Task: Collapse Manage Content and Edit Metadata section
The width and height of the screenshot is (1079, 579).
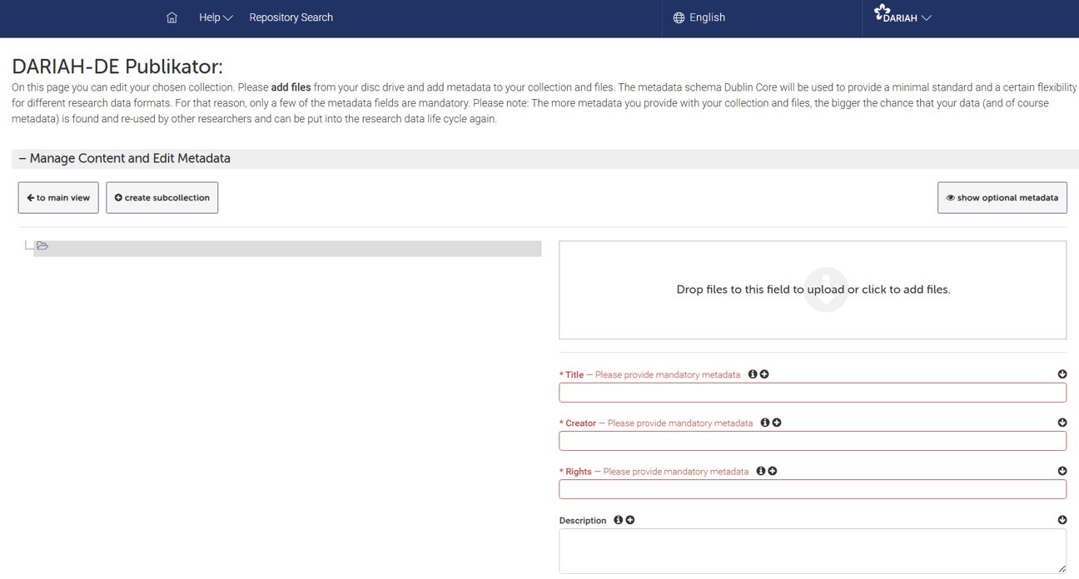Action: [x=125, y=159]
